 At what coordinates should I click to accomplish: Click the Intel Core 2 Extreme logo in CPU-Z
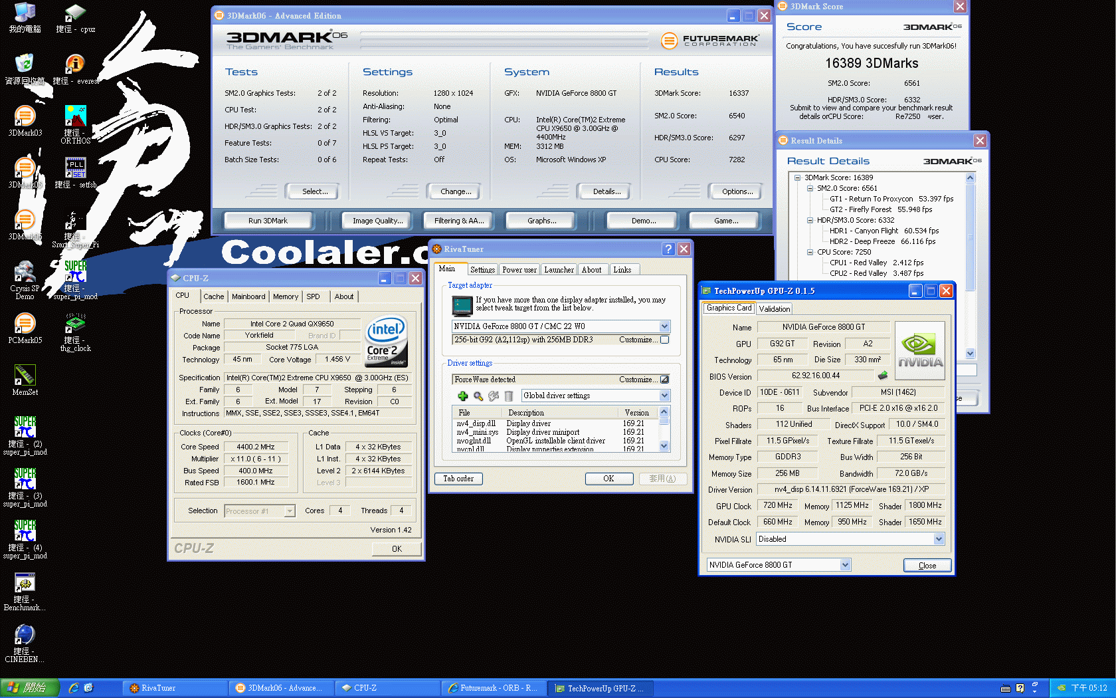[x=386, y=341]
